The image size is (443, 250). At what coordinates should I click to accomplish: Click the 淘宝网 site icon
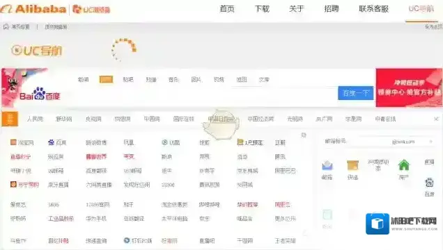pos(13,142)
